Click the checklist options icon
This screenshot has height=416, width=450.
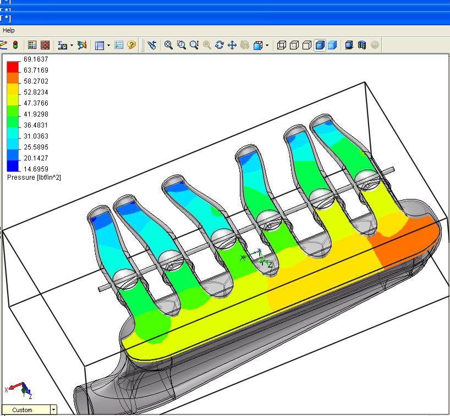click(119, 45)
